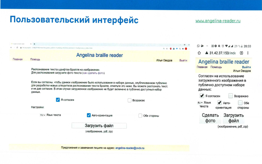This screenshot has height=164, width=262.
Task: Open the mobile browser three-dot menu
Action: click(248, 53)
